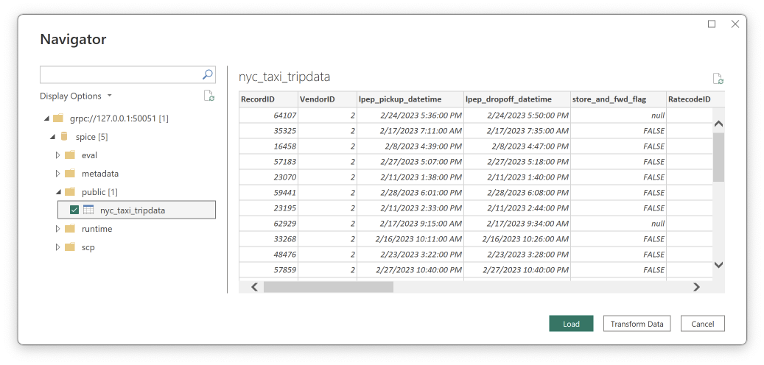Select the lpep_pickup_datetime column header

[410, 99]
